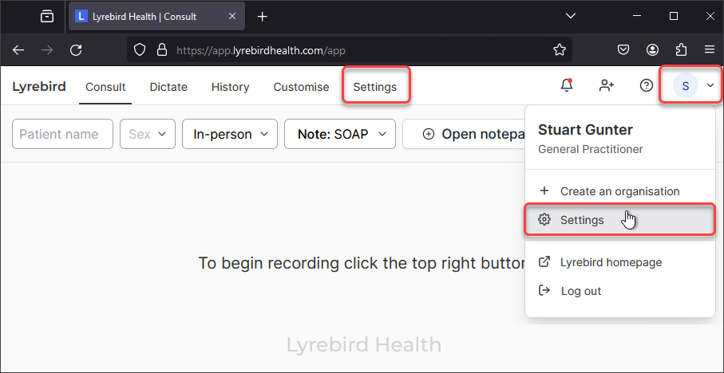
Task: Open the Firefox hamburger menu
Action: (710, 49)
